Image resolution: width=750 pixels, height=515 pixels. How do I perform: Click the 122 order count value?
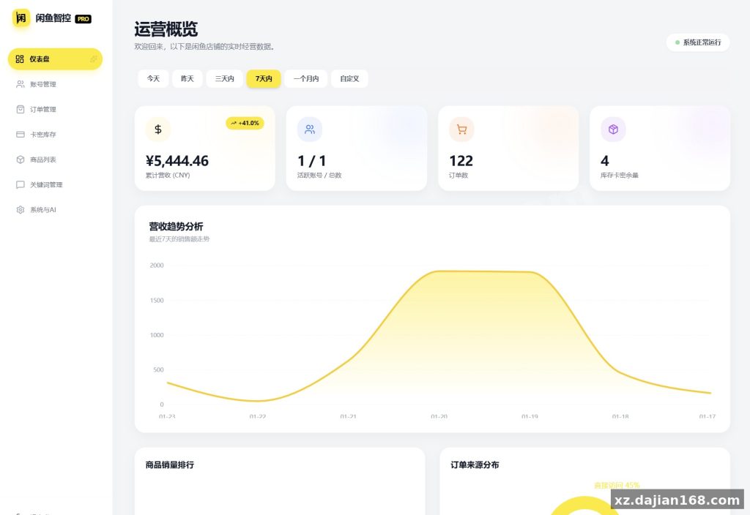(461, 161)
